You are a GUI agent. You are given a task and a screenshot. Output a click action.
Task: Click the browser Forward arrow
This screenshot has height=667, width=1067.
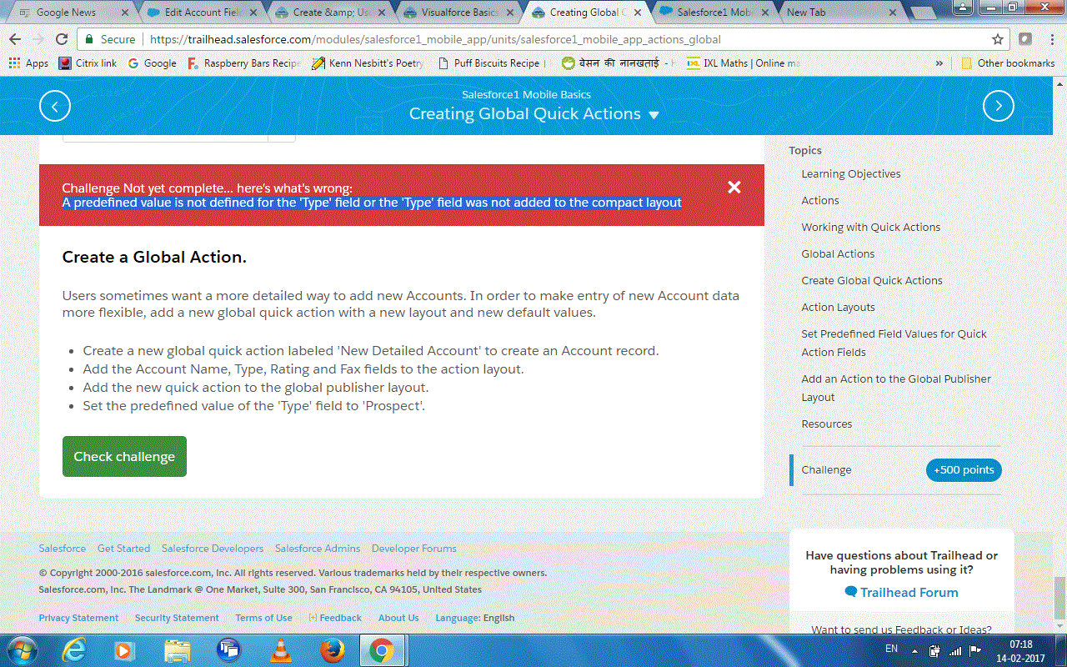(38, 39)
